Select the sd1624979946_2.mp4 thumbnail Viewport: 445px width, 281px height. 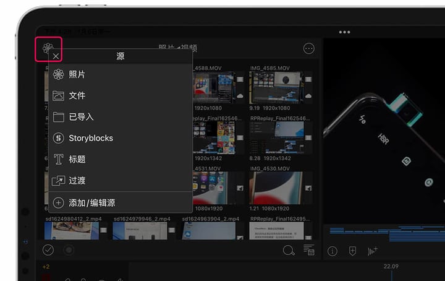click(x=140, y=231)
